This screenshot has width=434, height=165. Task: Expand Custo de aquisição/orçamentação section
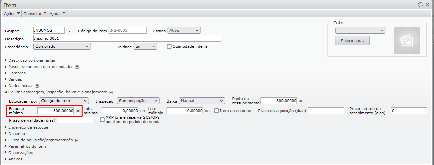click(x=39, y=140)
